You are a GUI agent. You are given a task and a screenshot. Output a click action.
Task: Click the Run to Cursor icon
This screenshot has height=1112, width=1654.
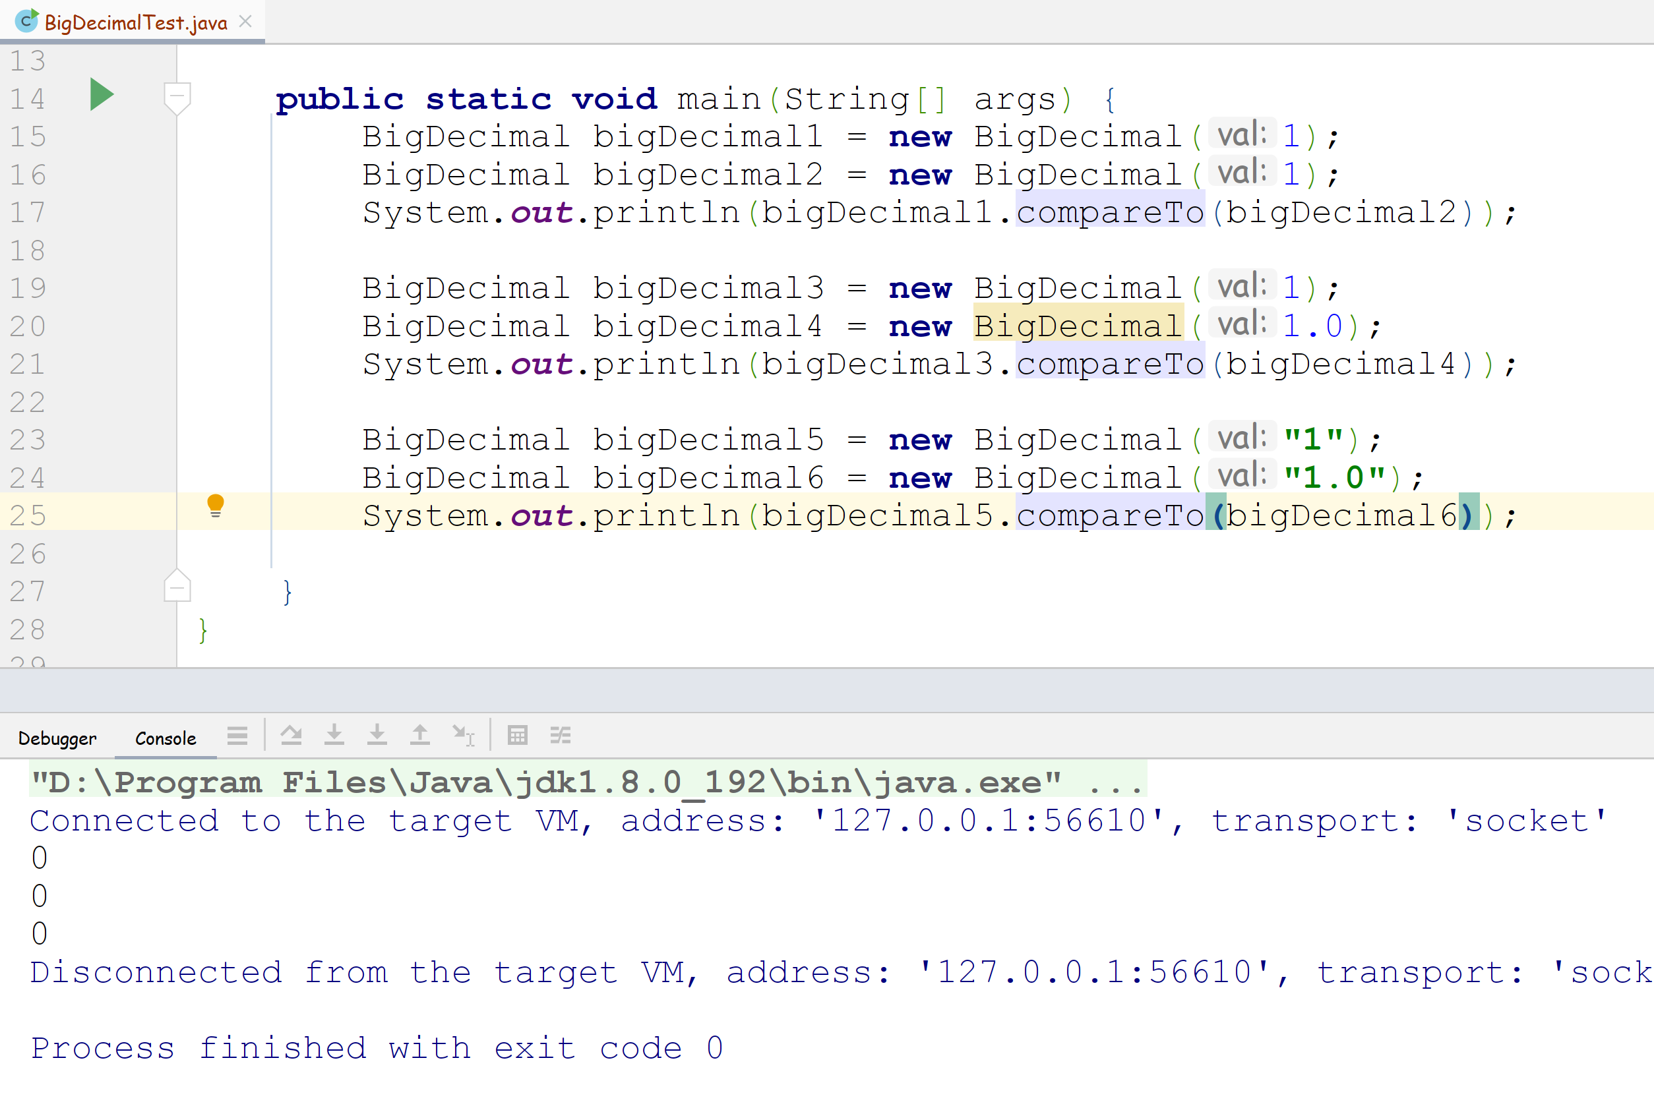coord(463,736)
